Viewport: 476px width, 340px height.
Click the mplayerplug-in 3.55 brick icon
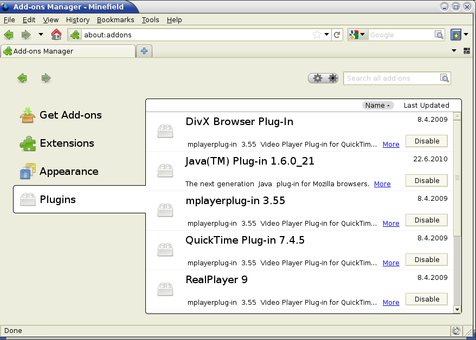point(165,210)
